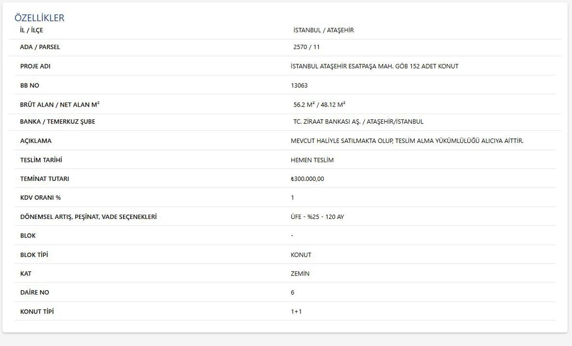
Task: Click the BLOK row label
Action: tap(28, 236)
